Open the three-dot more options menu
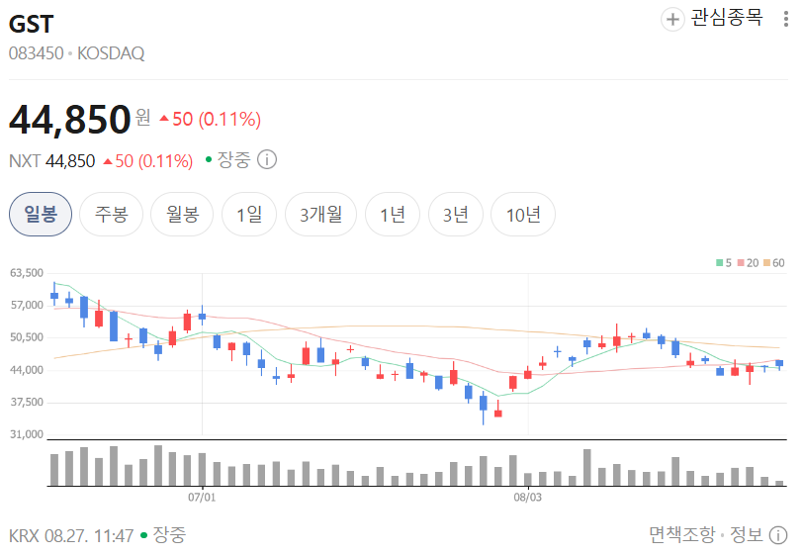Viewport: 803px width, 556px height. [x=785, y=19]
